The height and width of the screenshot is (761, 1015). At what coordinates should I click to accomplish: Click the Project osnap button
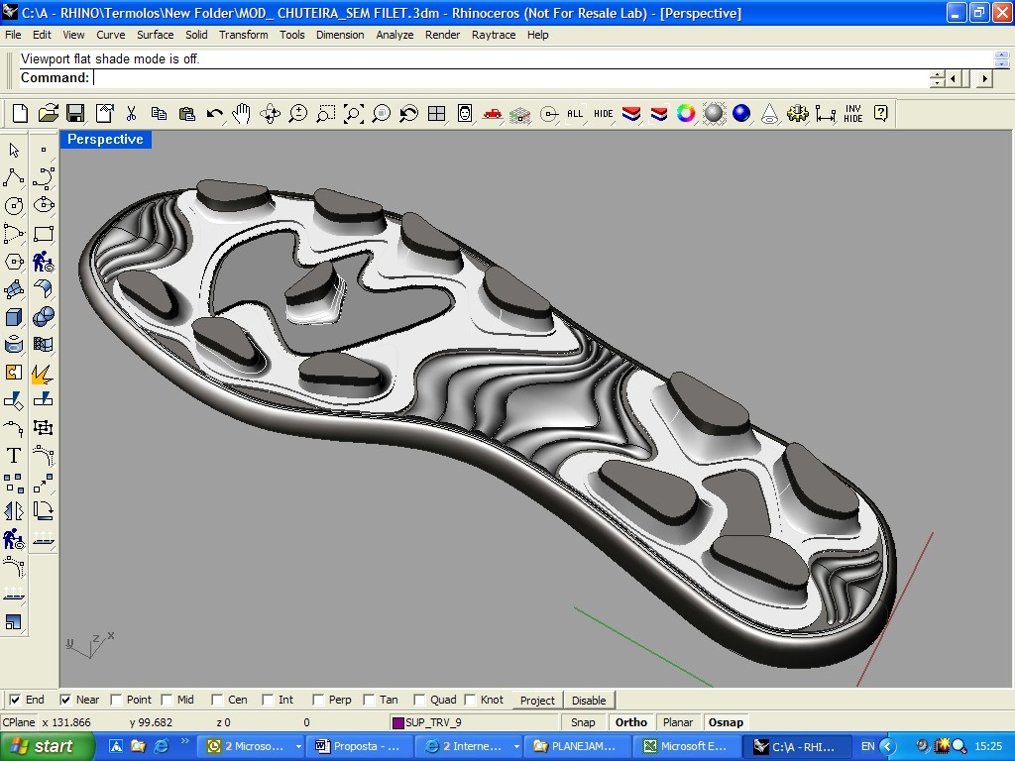pos(537,700)
